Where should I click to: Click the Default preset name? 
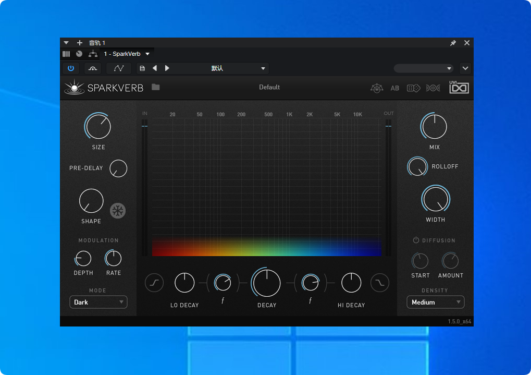pyautogui.click(x=269, y=87)
